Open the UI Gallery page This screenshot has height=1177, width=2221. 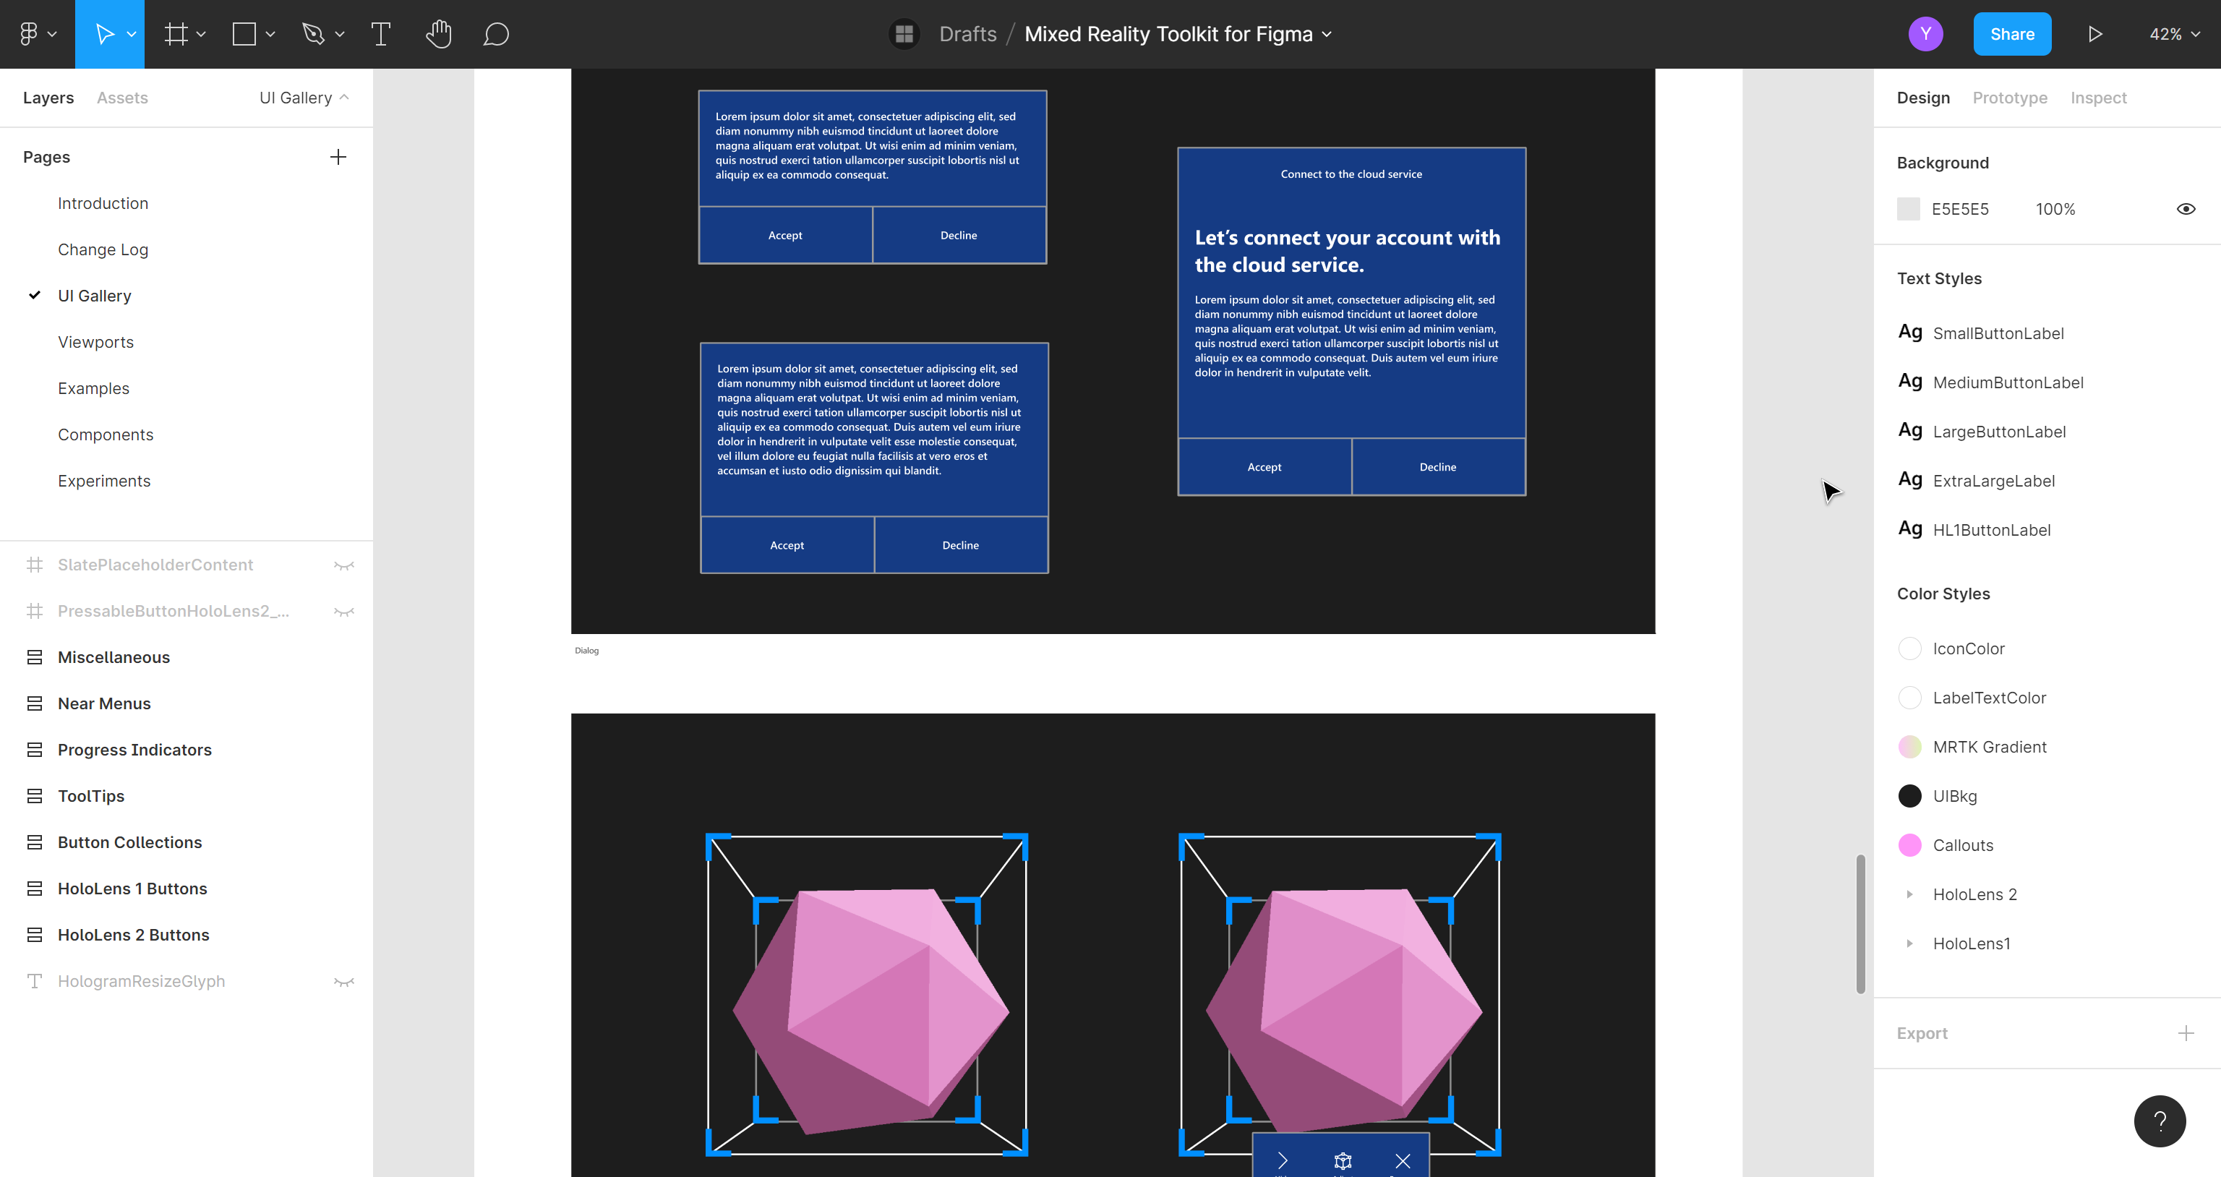[x=94, y=296]
